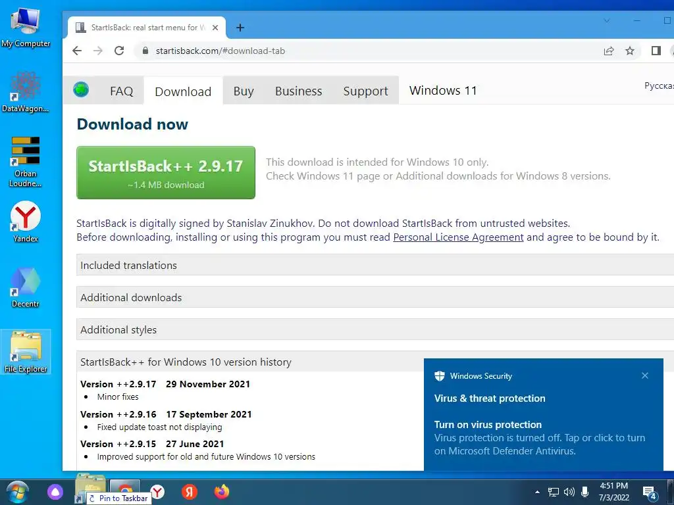Click the microphone tray icon
Image resolution: width=674 pixels, height=505 pixels.
point(584,492)
